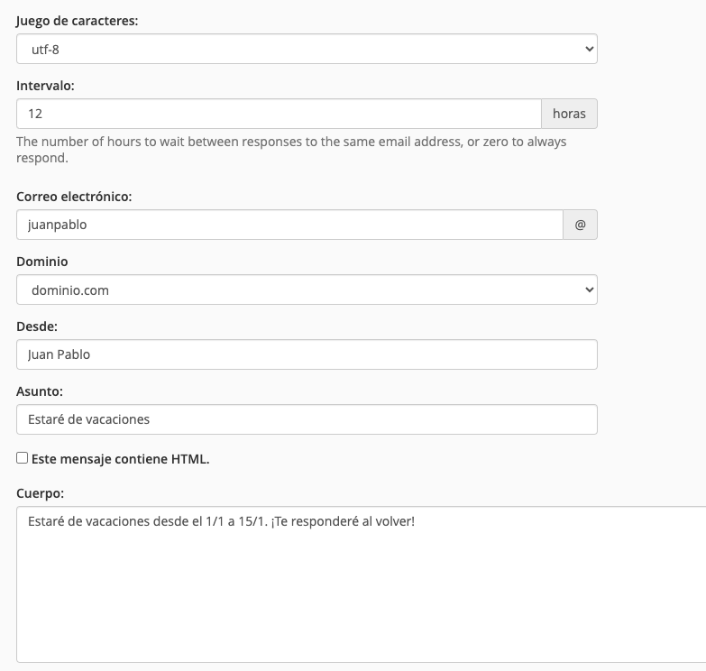Screen dimensions: 706x671
Task: Click the arrow on the charset combo box
Action: [x=589, y=50]
